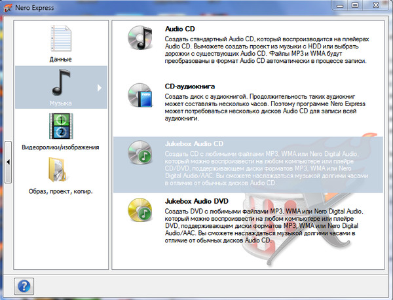Viewport: 393px width, 300px height.
Task: Click the Jukebox Audio CD description text
Action: tap(267, 168)
